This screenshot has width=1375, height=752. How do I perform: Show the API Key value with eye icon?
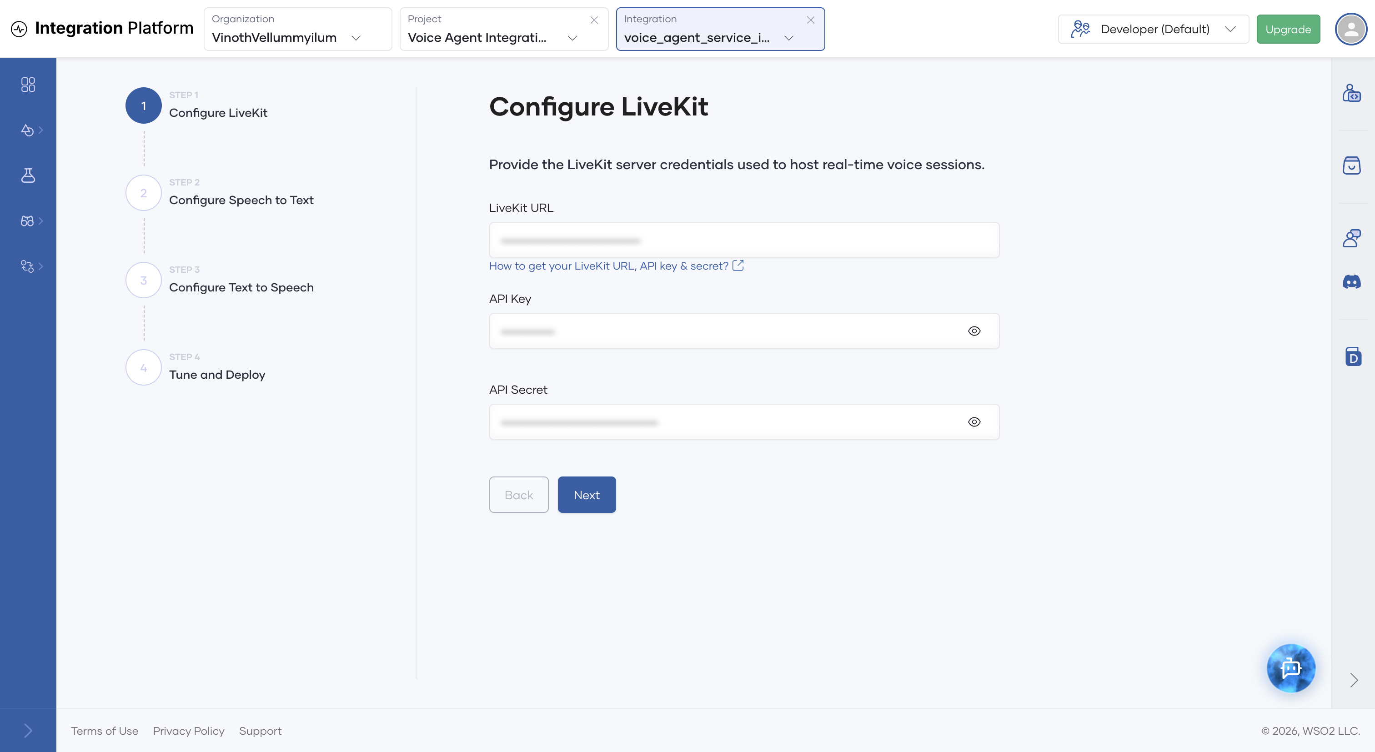[974, 331]
